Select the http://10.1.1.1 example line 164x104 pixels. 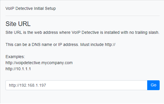(18, 69)
